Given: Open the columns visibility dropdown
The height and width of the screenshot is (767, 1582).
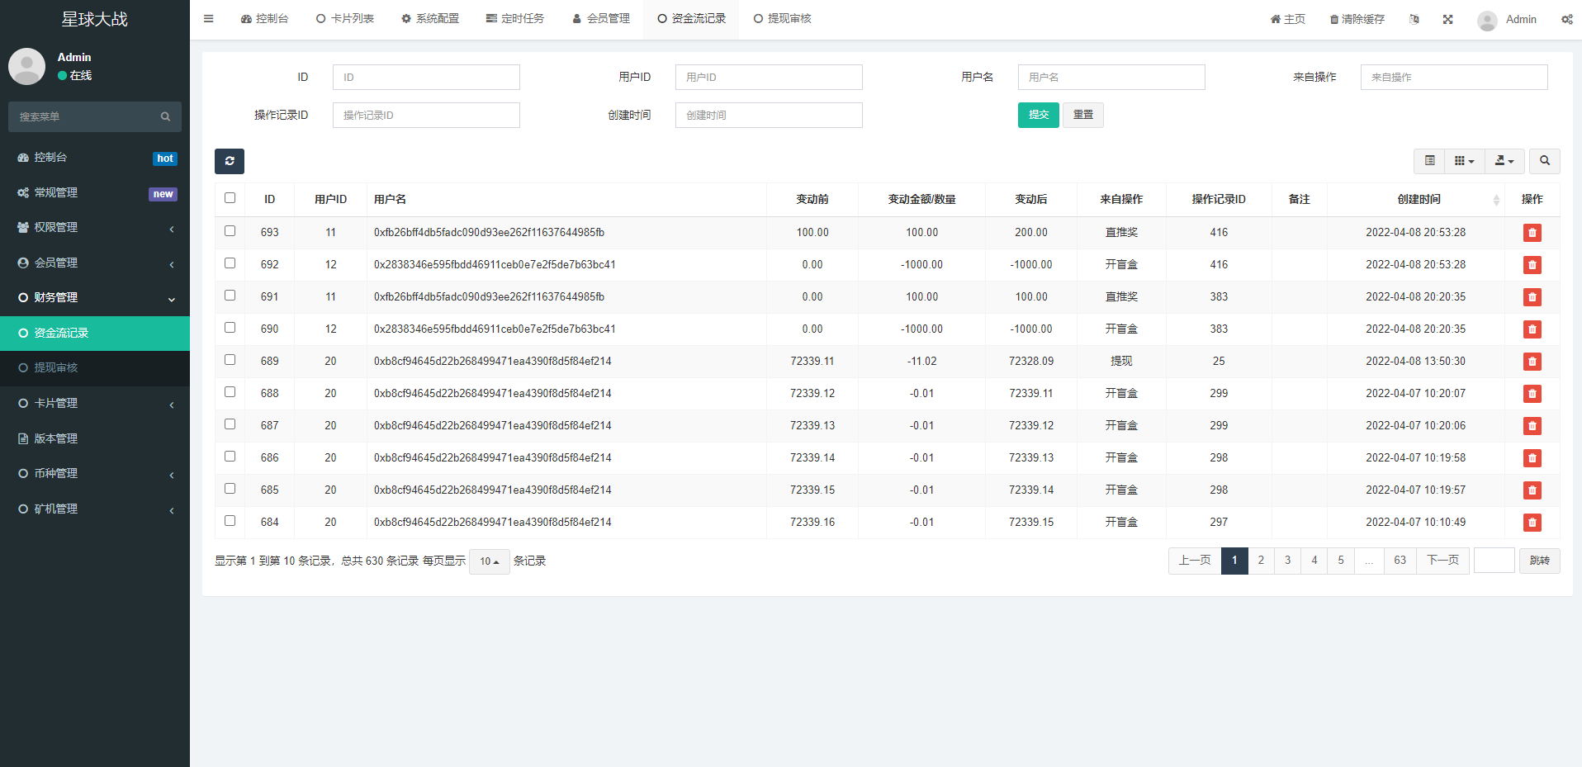Looking at the screenshot, I should (1464, 161).
